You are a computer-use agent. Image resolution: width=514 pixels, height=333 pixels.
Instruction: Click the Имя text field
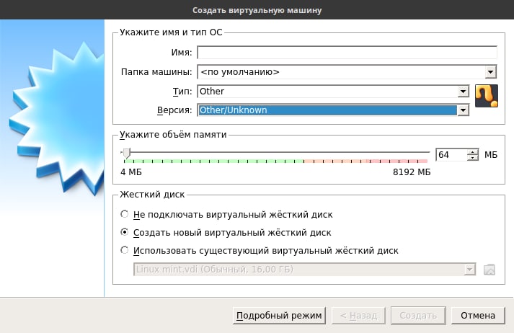pyautogui.click(x=347, y=53)
